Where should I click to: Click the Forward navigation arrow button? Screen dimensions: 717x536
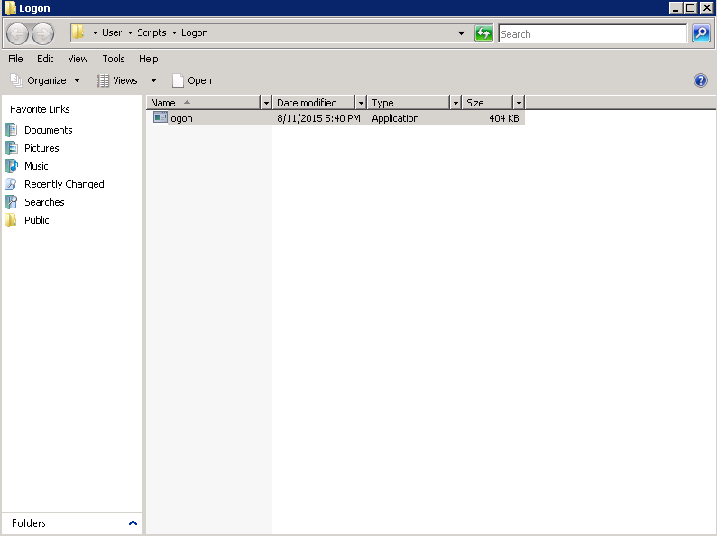[x=42, y=34]
